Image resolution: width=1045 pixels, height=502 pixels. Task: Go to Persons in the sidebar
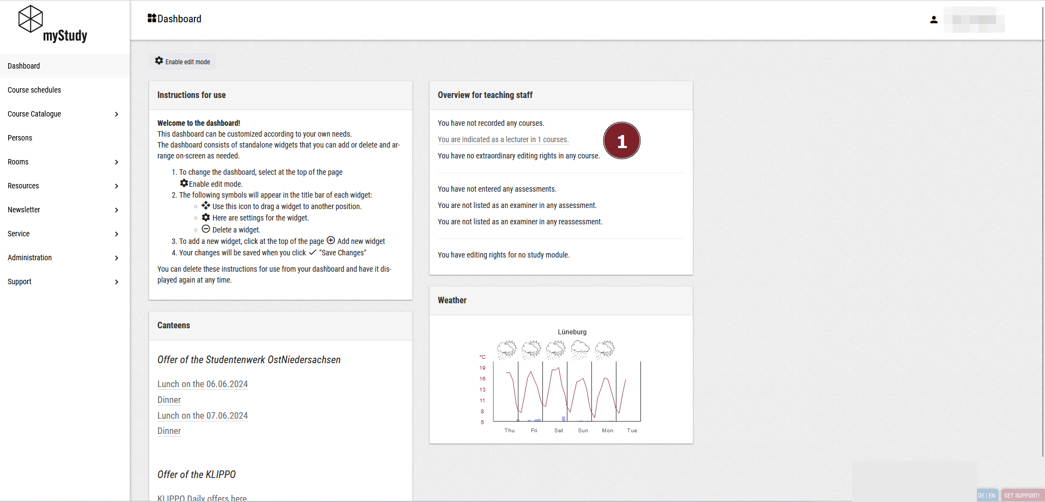[20, 138]
